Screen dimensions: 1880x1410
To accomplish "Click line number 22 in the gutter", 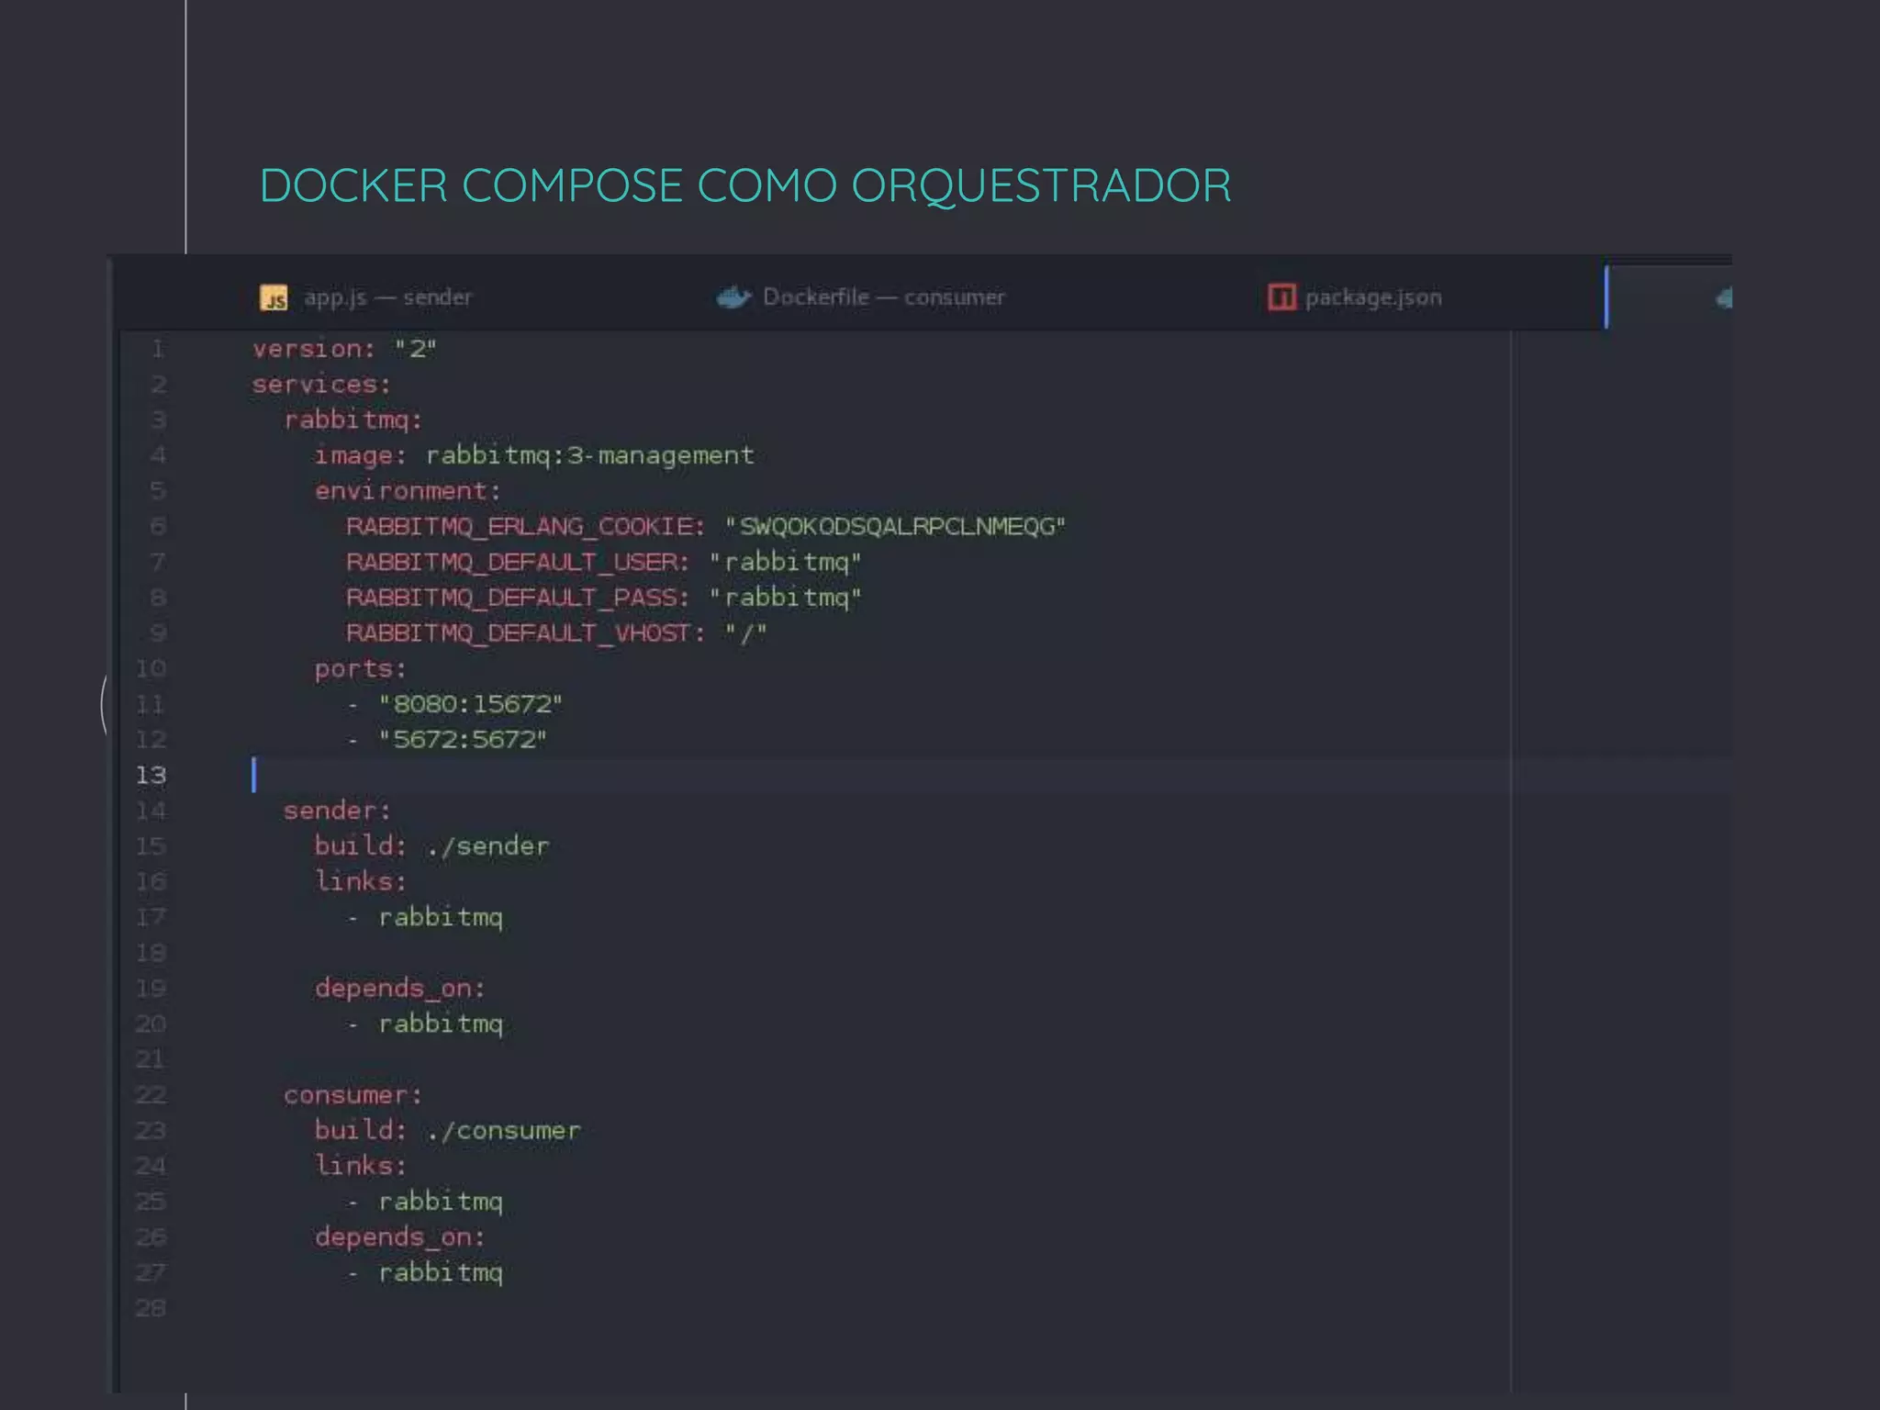I will tap(151, 1095).
